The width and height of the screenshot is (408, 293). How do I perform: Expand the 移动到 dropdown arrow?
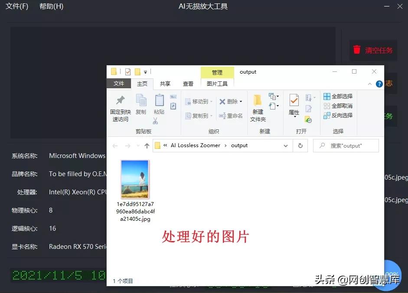[x=211, y=101]
